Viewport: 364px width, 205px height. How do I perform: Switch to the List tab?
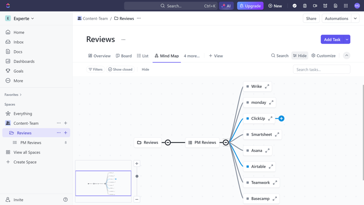(142, 56)
